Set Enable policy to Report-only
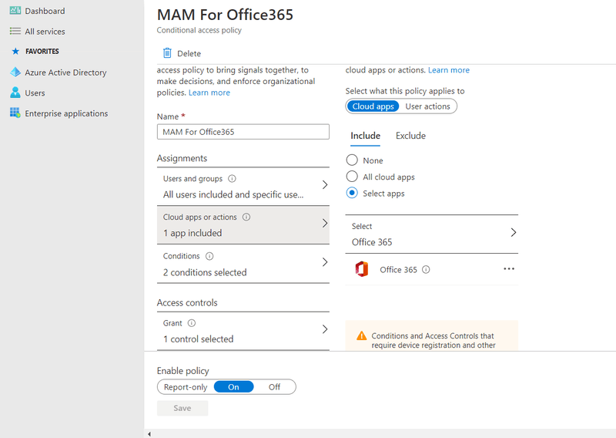Screen dimensions: 616x438 point(186,387)
